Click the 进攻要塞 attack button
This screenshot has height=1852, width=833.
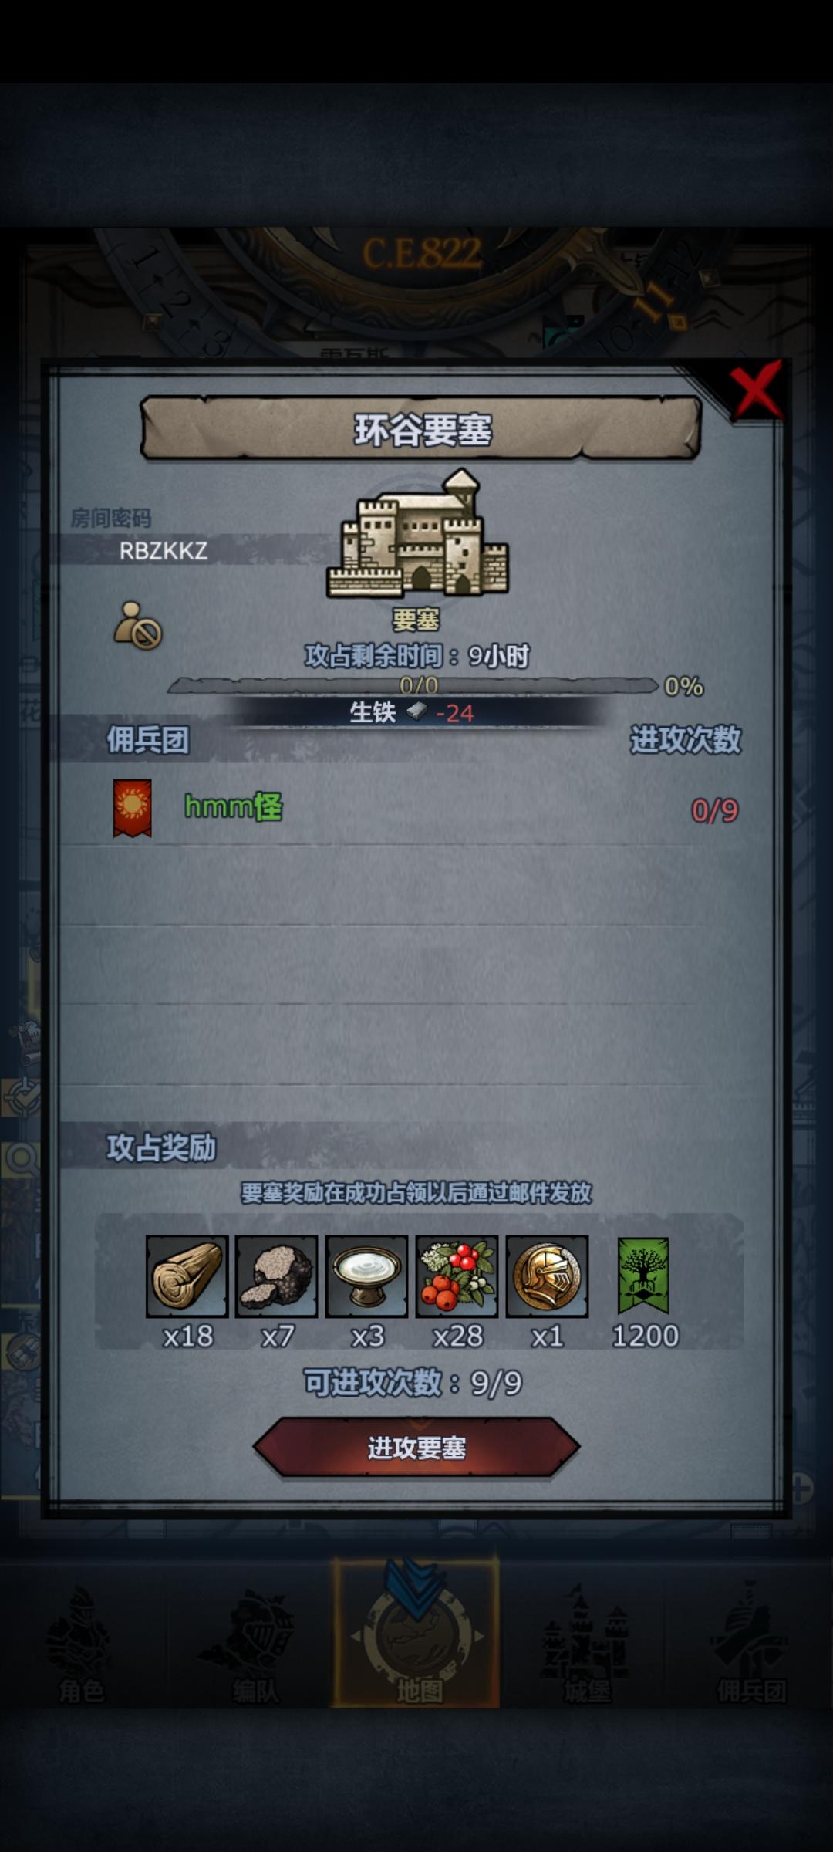click(416, 1448)
